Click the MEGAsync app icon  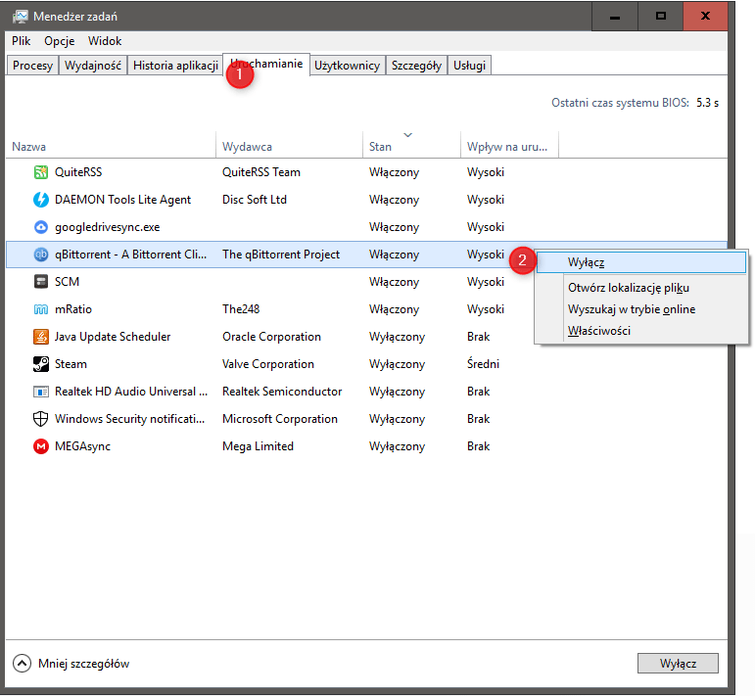coord(41,446)
